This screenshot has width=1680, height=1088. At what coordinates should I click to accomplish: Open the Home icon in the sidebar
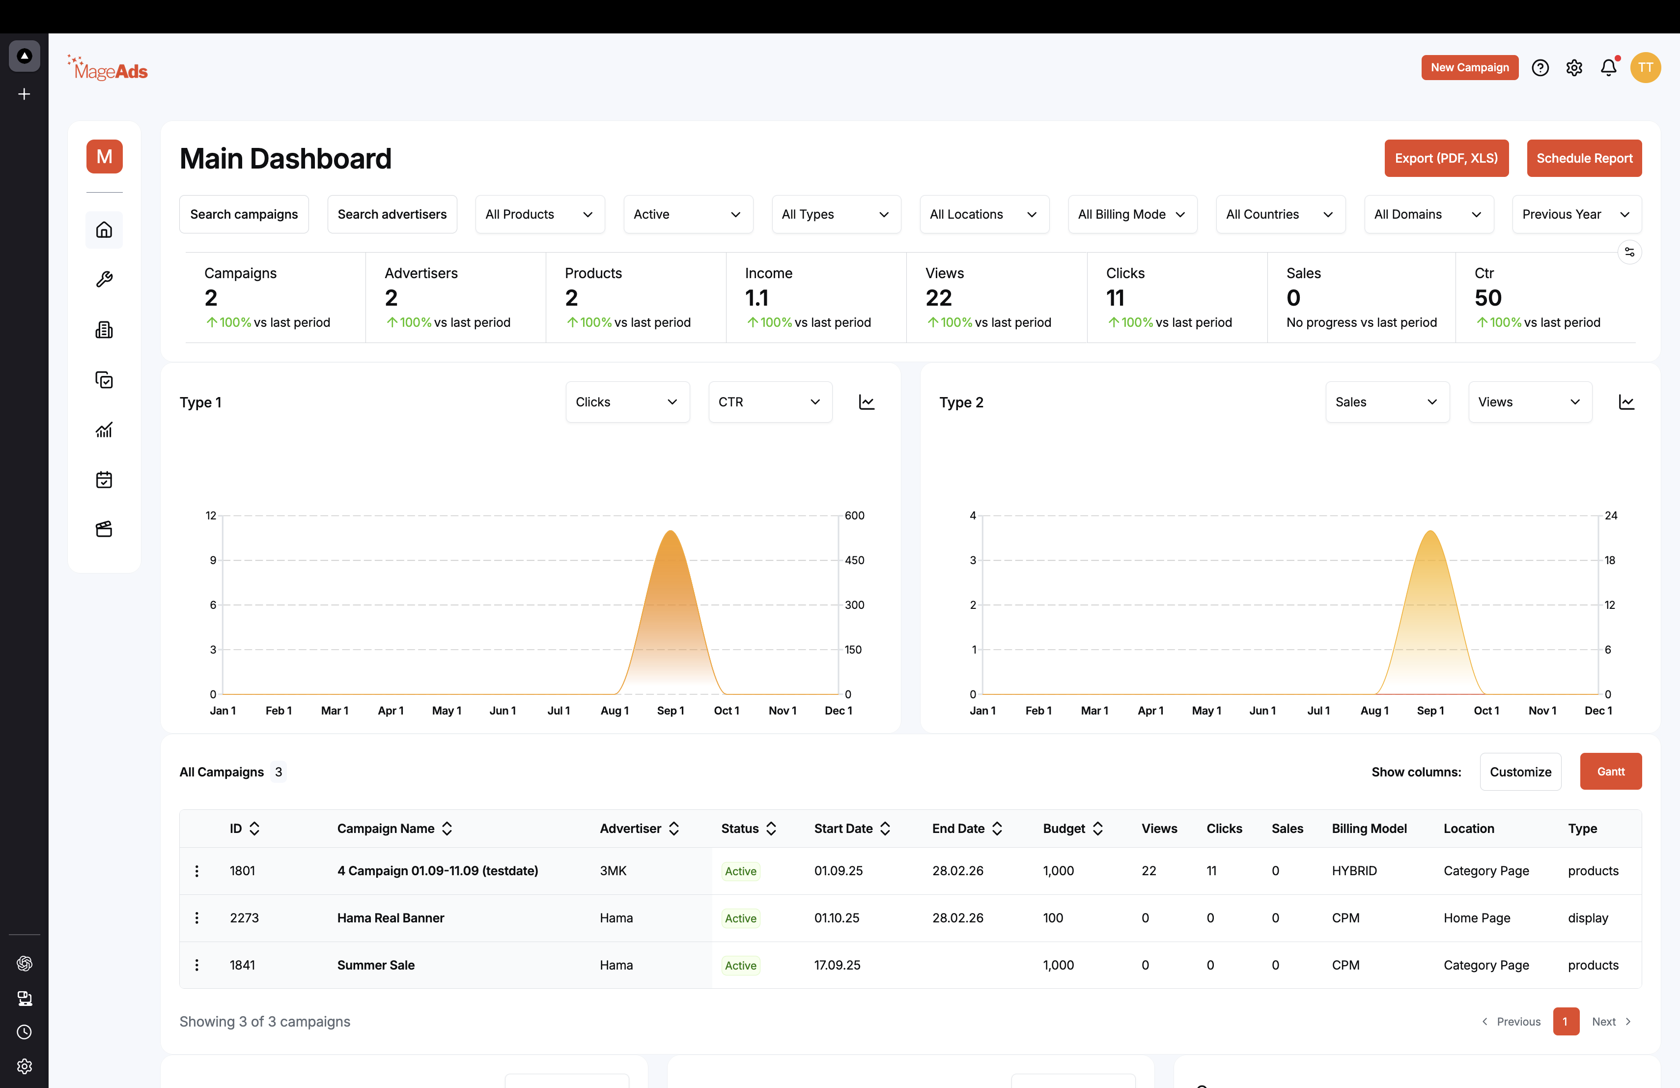tap(104, 230)
